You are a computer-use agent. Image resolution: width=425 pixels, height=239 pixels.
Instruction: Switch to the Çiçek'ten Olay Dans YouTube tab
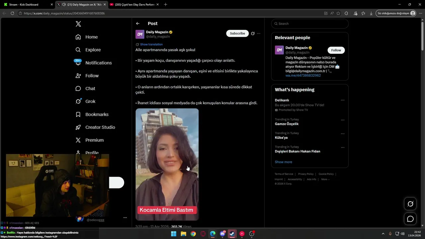(x=134, y=5)
